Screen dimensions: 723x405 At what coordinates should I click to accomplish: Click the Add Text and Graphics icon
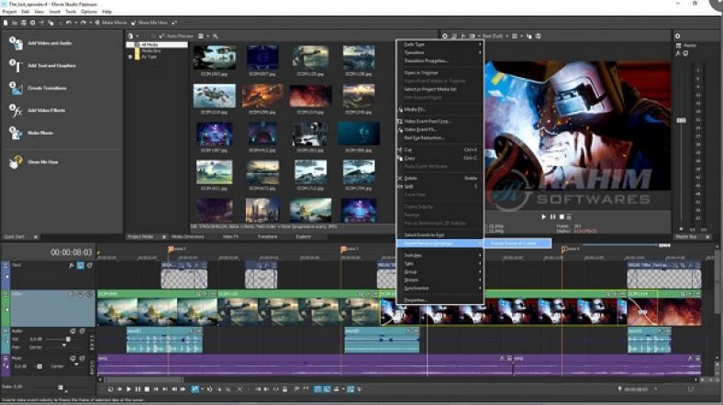pyautogui.click(x=16, y=65)
